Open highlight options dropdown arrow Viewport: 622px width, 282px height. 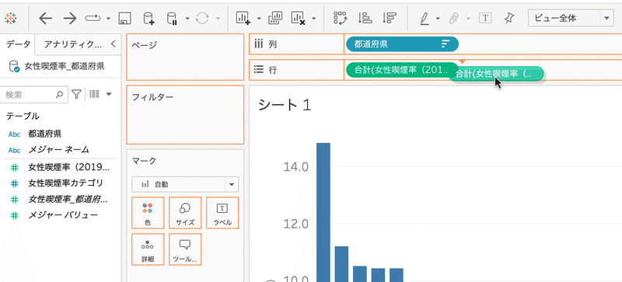[x=438, y=18]
